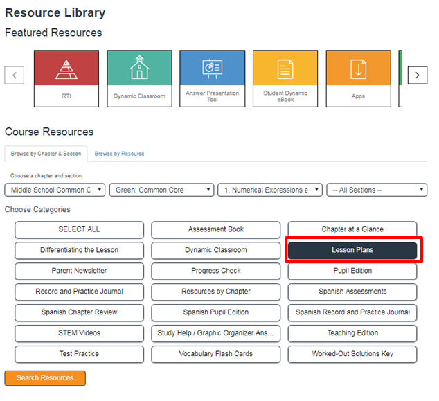439x401 pixels.
Task: Select the Record and Practice Journal category
Action: [x=79, y=292]
